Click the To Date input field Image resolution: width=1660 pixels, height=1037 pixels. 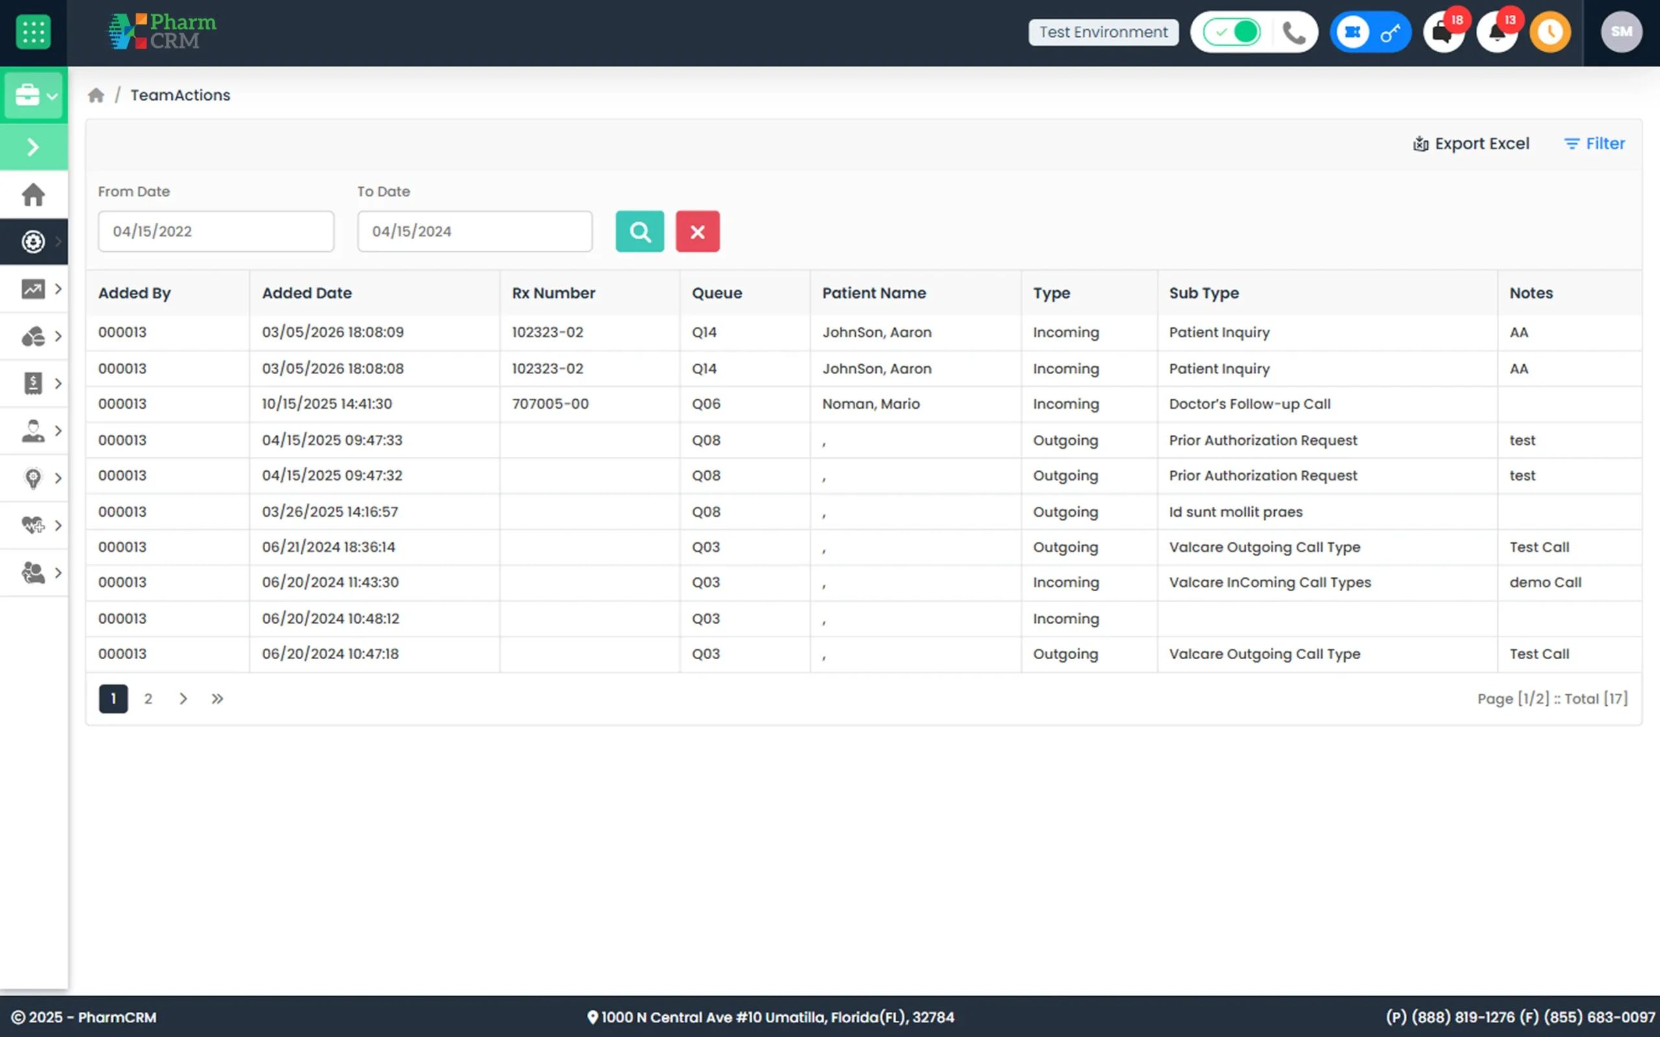click(475, 231)
